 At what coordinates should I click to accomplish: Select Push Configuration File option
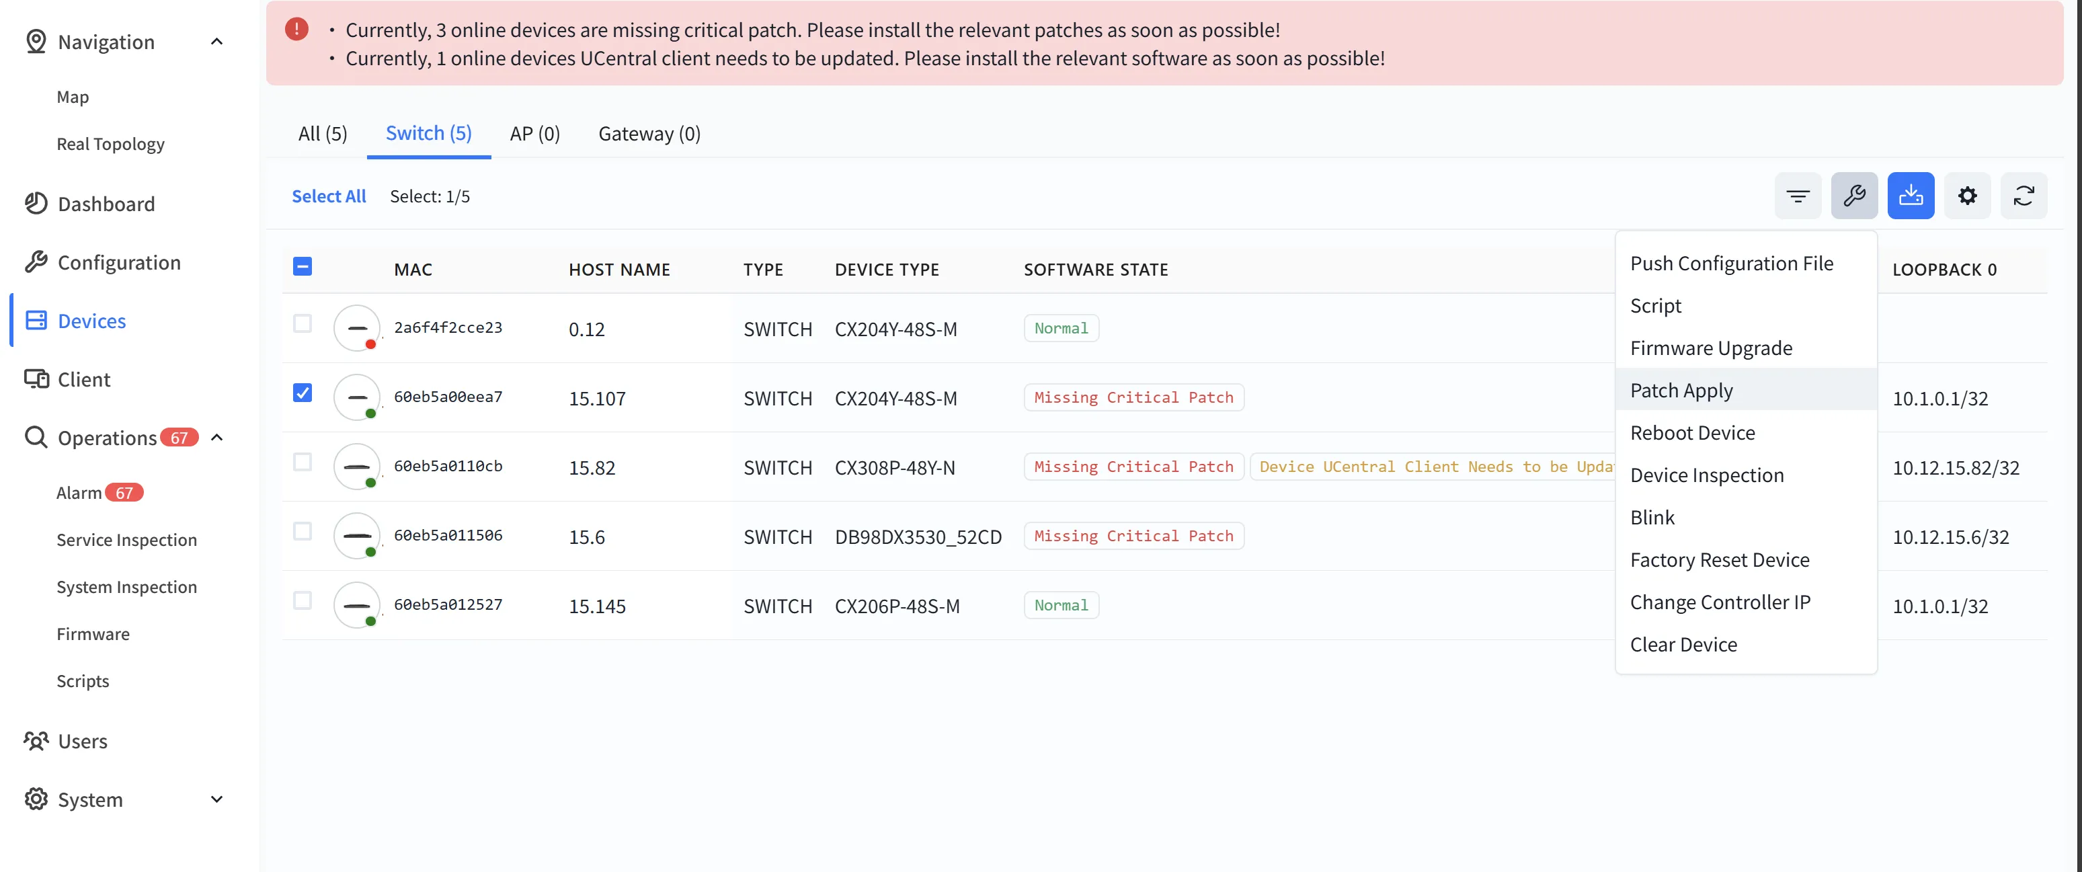pyautogui.click(x=1746, y=263)
